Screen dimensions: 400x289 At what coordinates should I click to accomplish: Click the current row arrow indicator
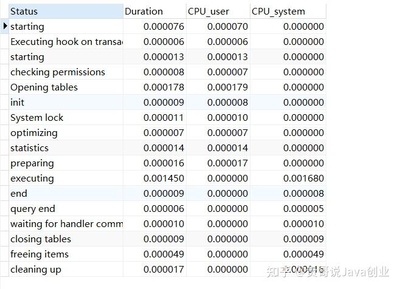pos(5,26)
